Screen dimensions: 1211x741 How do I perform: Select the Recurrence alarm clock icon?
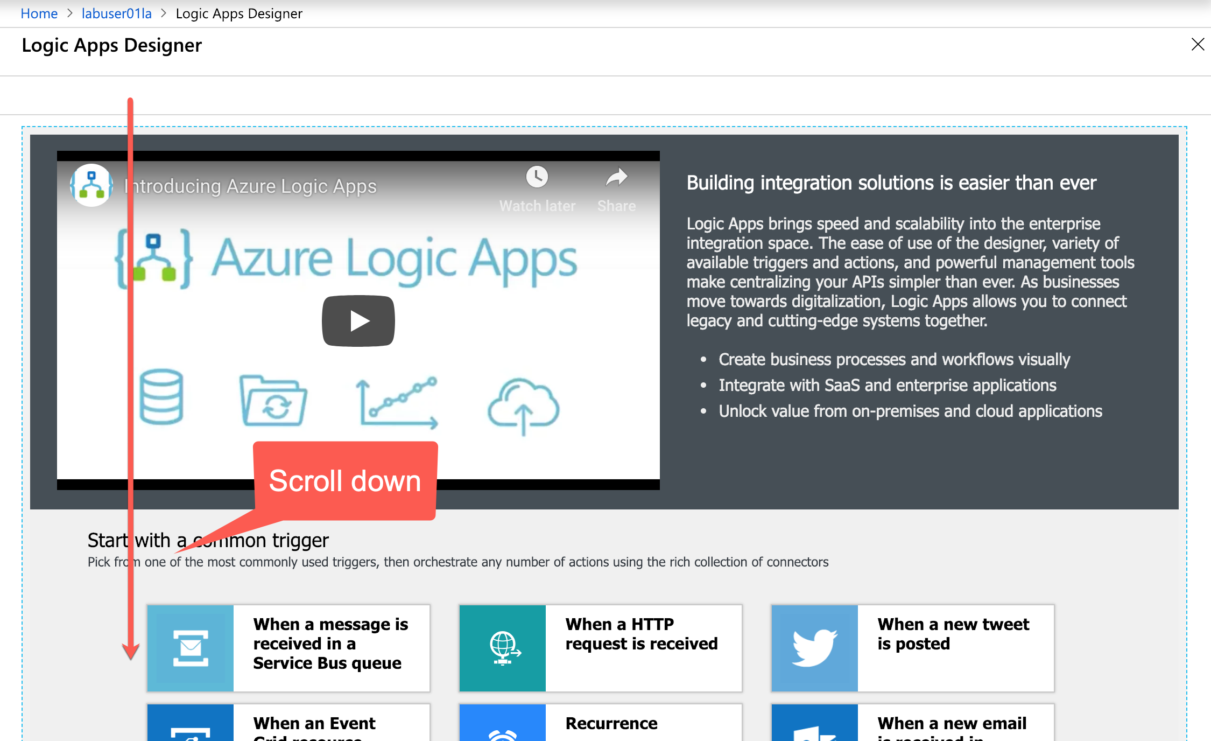(503, 723)
